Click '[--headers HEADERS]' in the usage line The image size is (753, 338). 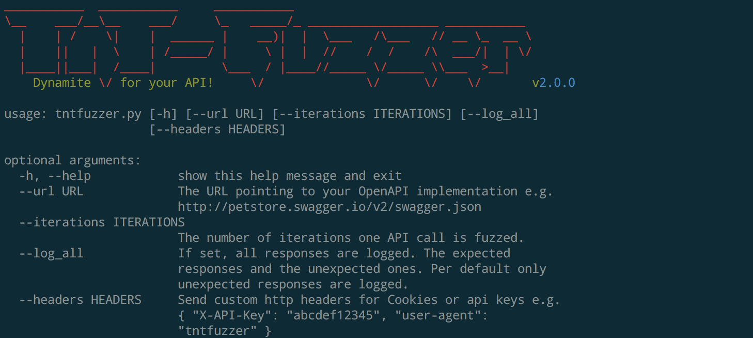(x=217, y=130)
